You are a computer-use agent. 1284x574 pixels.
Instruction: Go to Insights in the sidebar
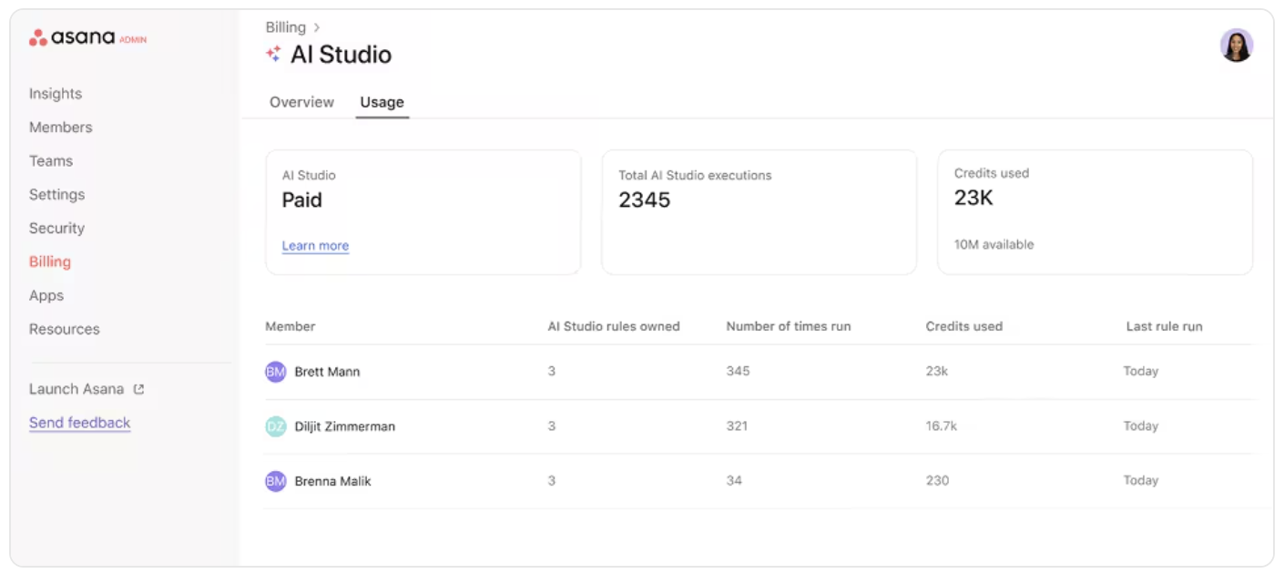click(56, 94)
